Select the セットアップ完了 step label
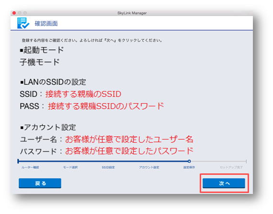Image resolution: width=273 pixels, height=214 pixels. point(231,168)
